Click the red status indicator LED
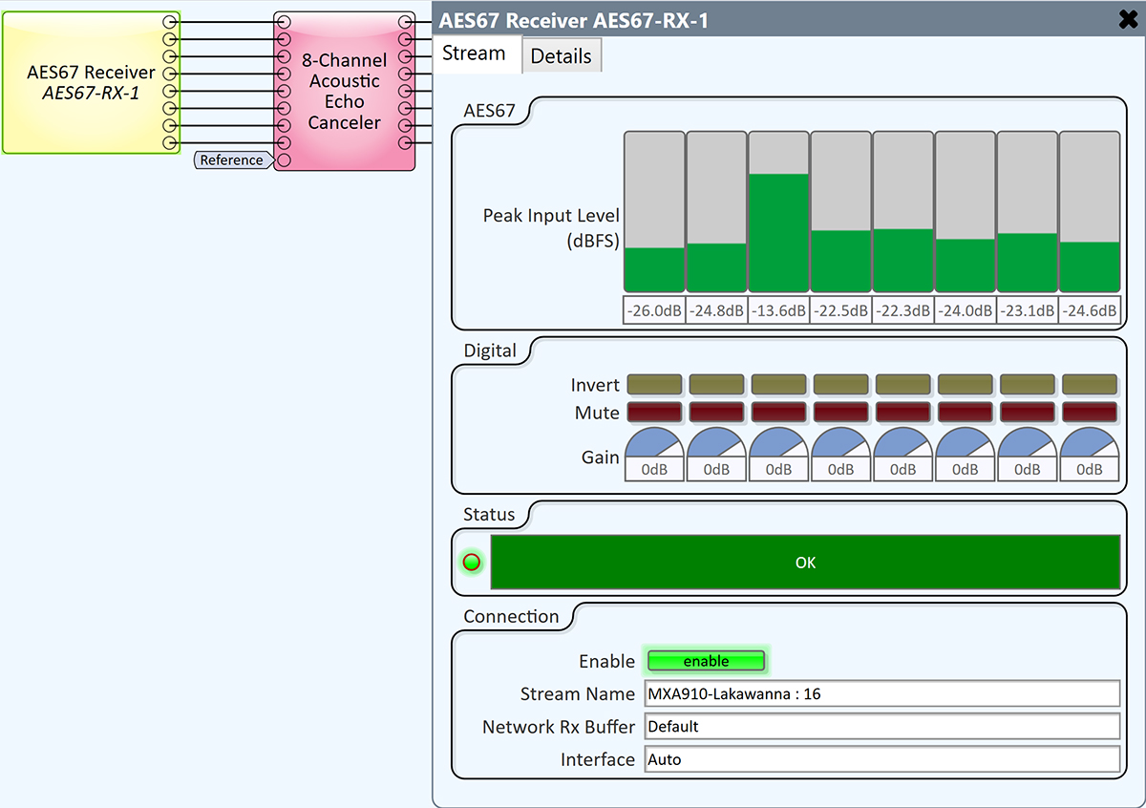The image size is (1146, 808). [x=471, y=563]
